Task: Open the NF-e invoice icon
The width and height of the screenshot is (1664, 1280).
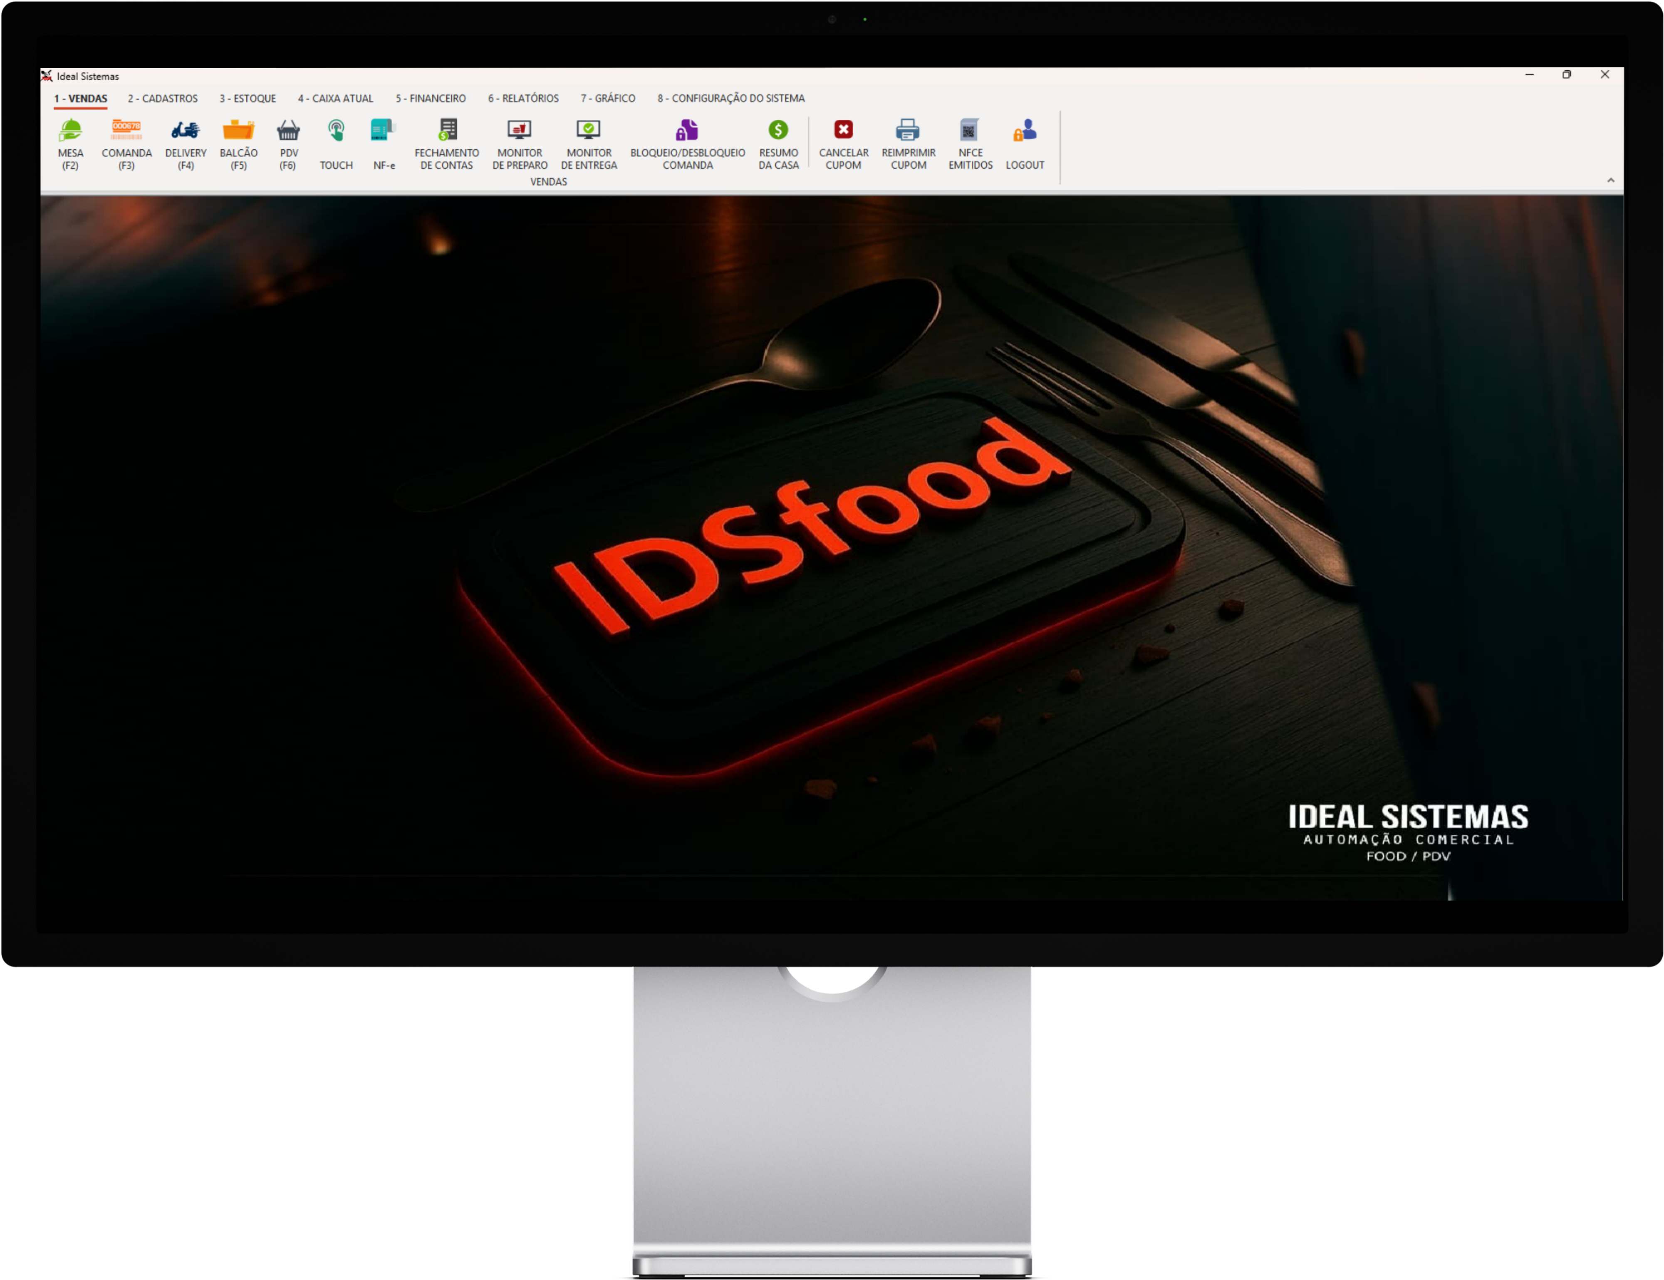Action: point(383,131)
